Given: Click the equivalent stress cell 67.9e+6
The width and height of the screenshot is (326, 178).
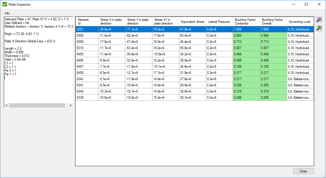Looking at the screenshot, I should 193,29.
